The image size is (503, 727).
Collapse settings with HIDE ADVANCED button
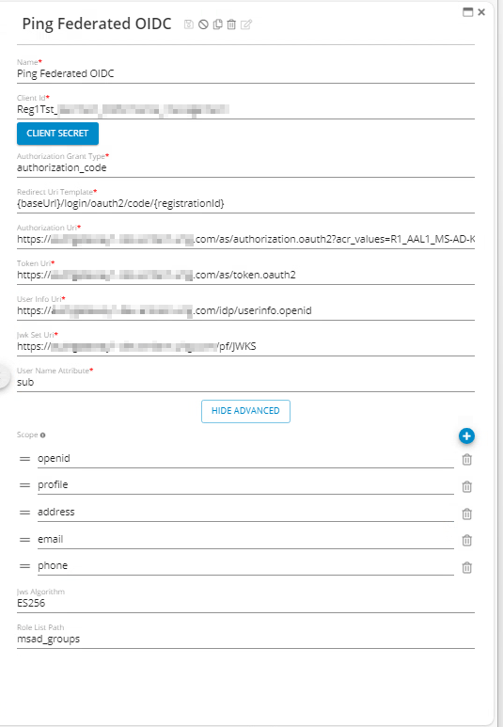245,411
